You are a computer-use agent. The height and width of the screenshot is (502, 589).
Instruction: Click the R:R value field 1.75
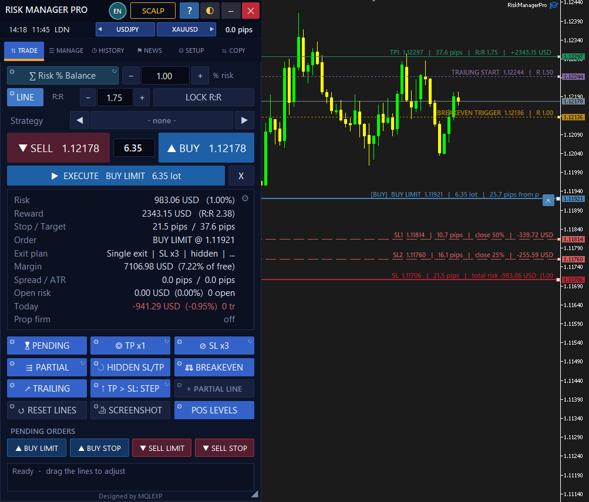115,97
